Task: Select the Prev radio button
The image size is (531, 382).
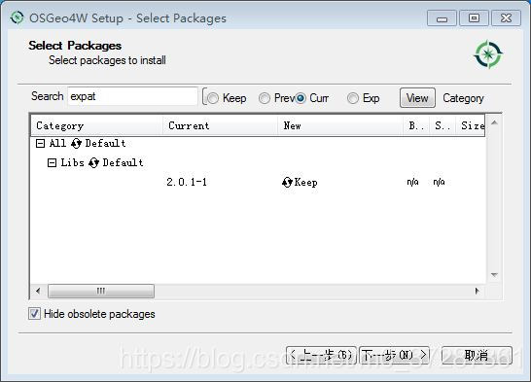Action: (265, 98)
